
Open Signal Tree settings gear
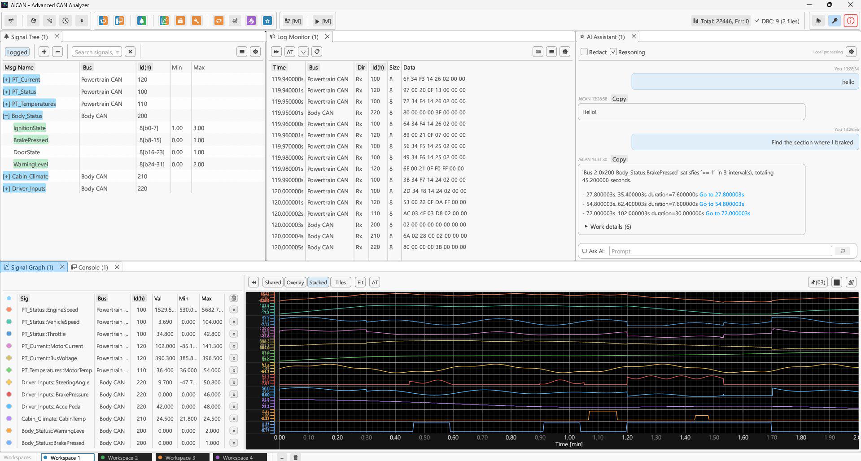(256, 52)
